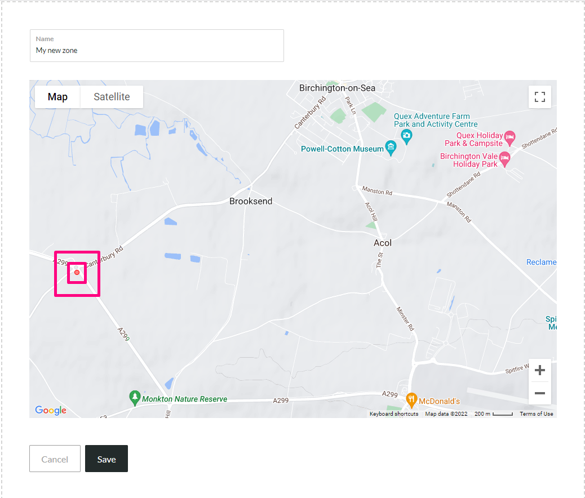Click the Quex Adventure Farm camera pin
Image resolution: width=585 pixels, height=498 pixels.
tap(406, 137)
